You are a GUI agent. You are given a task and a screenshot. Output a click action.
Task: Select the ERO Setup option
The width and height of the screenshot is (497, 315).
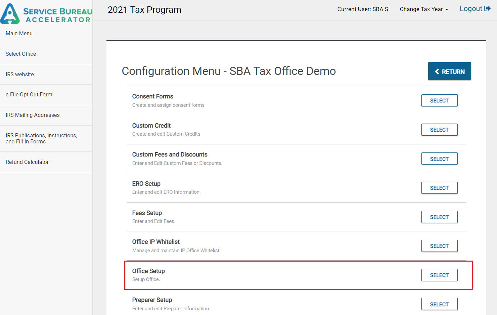439,188
